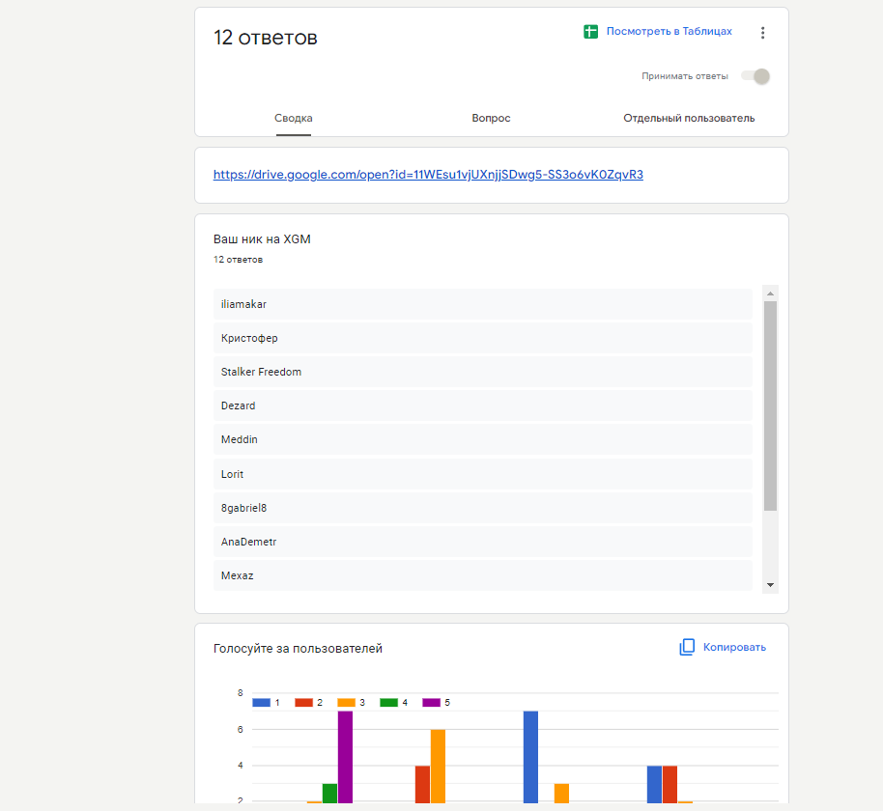
Task: Click the green Google Sheets icon
Action: pyautogui.click(x=591, y=32)
